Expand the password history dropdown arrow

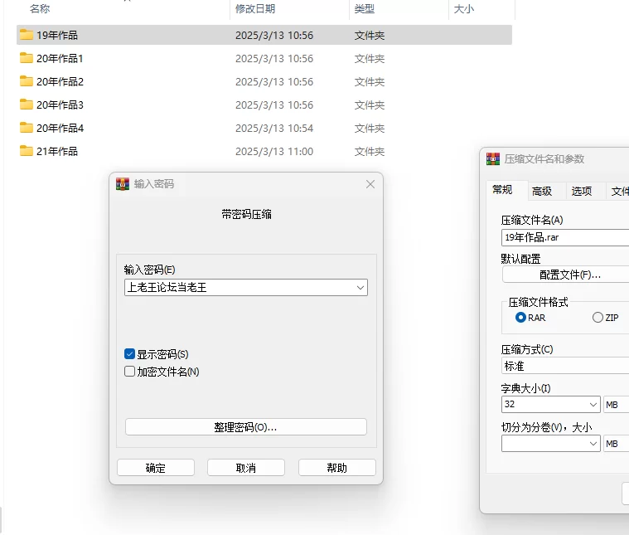[360, 288]
